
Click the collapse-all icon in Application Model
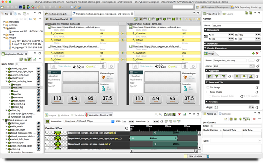point(25,59)
